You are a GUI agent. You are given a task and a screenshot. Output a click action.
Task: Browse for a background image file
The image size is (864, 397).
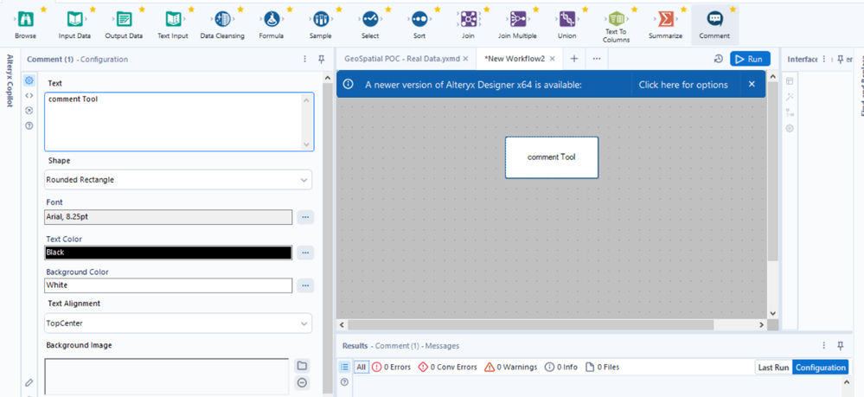302,366
